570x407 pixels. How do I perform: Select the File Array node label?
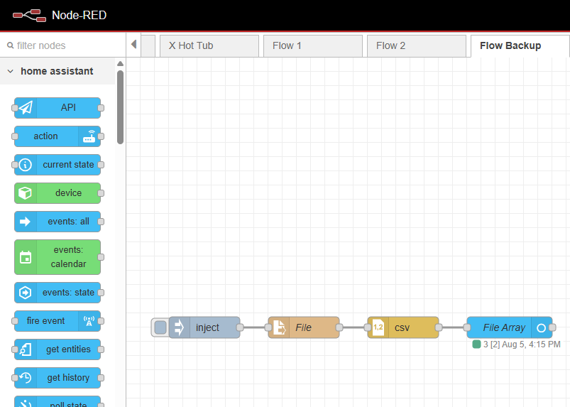(x=504, y=327)
